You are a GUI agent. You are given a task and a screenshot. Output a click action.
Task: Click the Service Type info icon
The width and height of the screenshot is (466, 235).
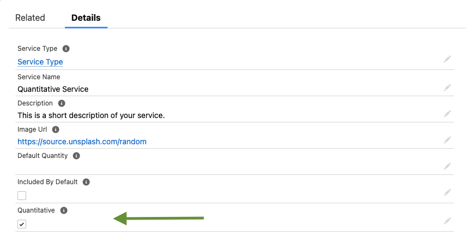(x=66, y=49)
